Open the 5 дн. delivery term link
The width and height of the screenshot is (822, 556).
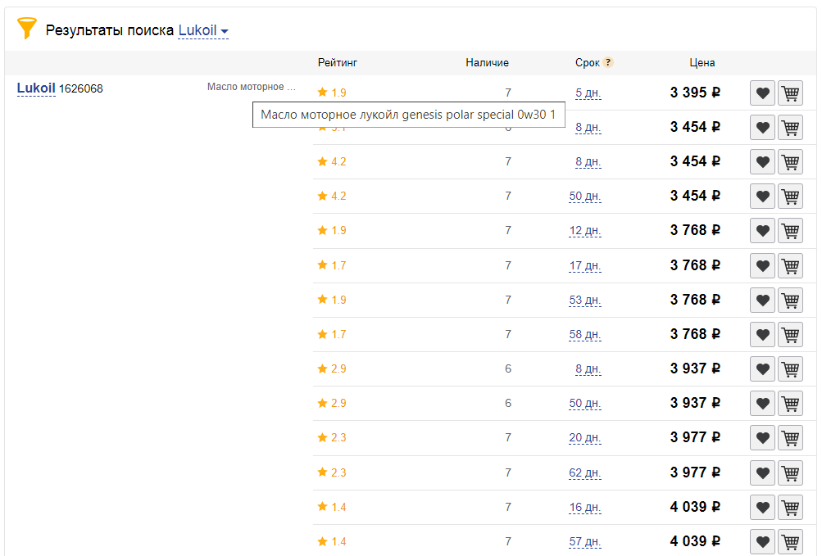click(x=588, y=93)
